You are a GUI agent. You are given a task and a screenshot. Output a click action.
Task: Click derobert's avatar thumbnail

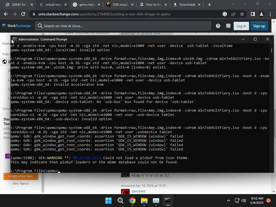point(125,192)
